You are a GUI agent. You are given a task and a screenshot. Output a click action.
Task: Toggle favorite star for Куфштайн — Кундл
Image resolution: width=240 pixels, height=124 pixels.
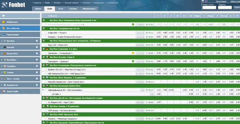click(x=46, y=33)
